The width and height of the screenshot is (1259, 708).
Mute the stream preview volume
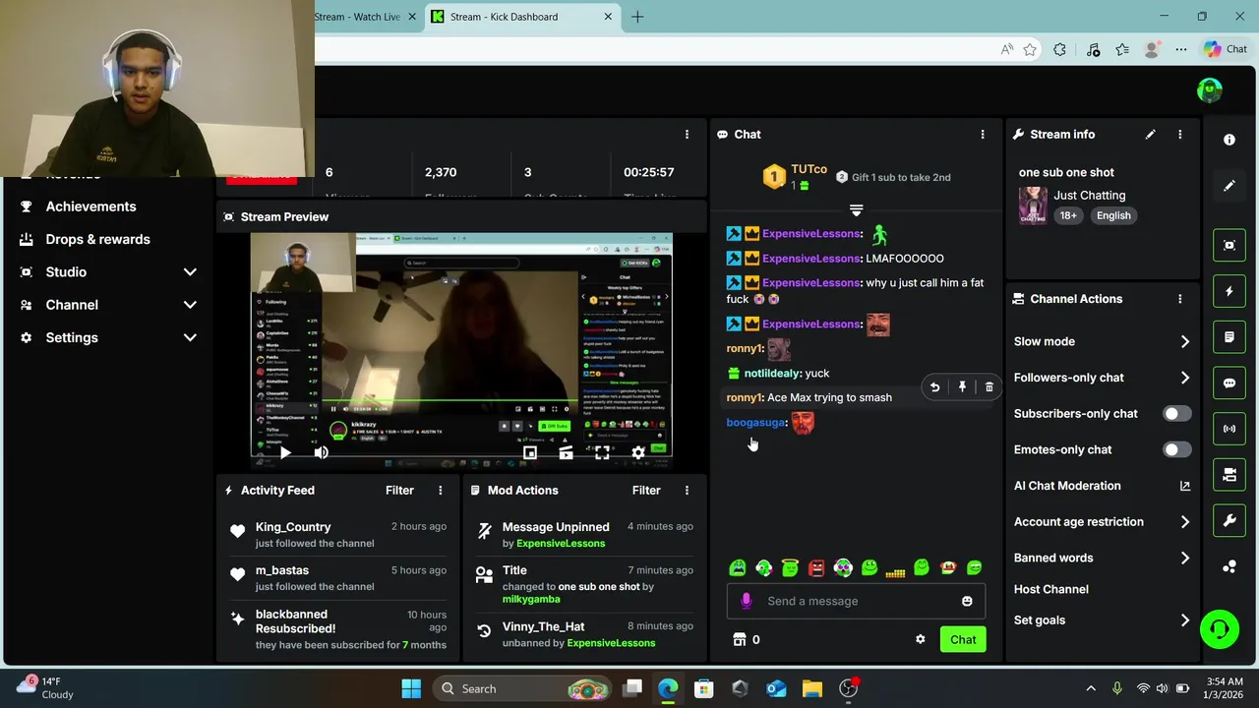click(321, 452)
